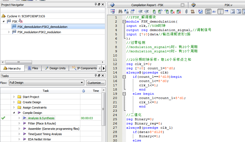Open the Flow dropdown showing Full Design
The height and width of the screenshot is (142, 245).
point(46,83)
